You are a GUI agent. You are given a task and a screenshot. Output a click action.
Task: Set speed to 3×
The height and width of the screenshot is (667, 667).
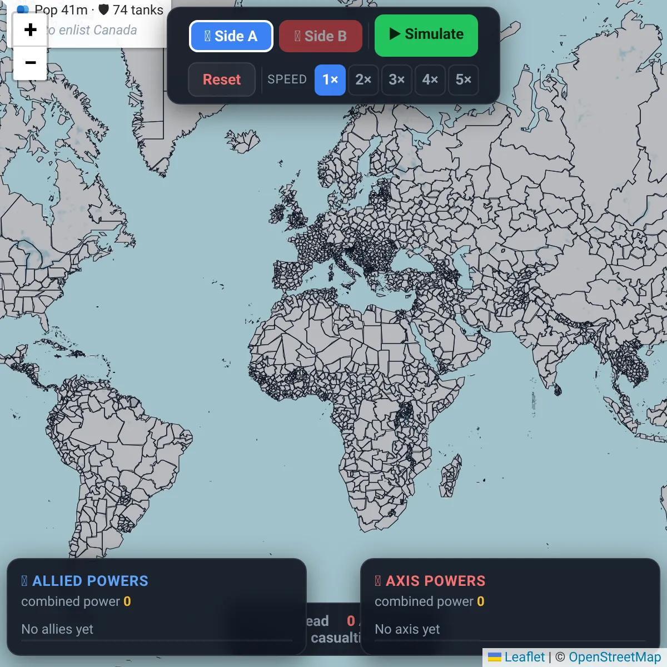(x=397, y=80)
